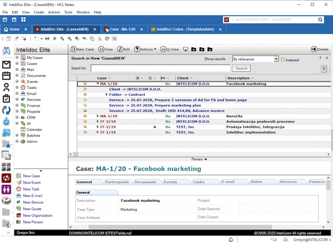Screen dimensions: 333x243
Task: Select Calendar in navigation tree
Action: point(34,130)
